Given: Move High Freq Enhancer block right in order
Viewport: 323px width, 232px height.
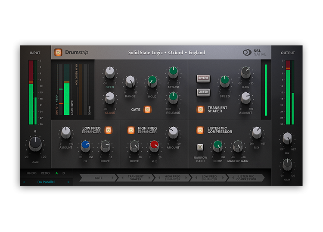Looking at the screenshot, I should [186, 178].
